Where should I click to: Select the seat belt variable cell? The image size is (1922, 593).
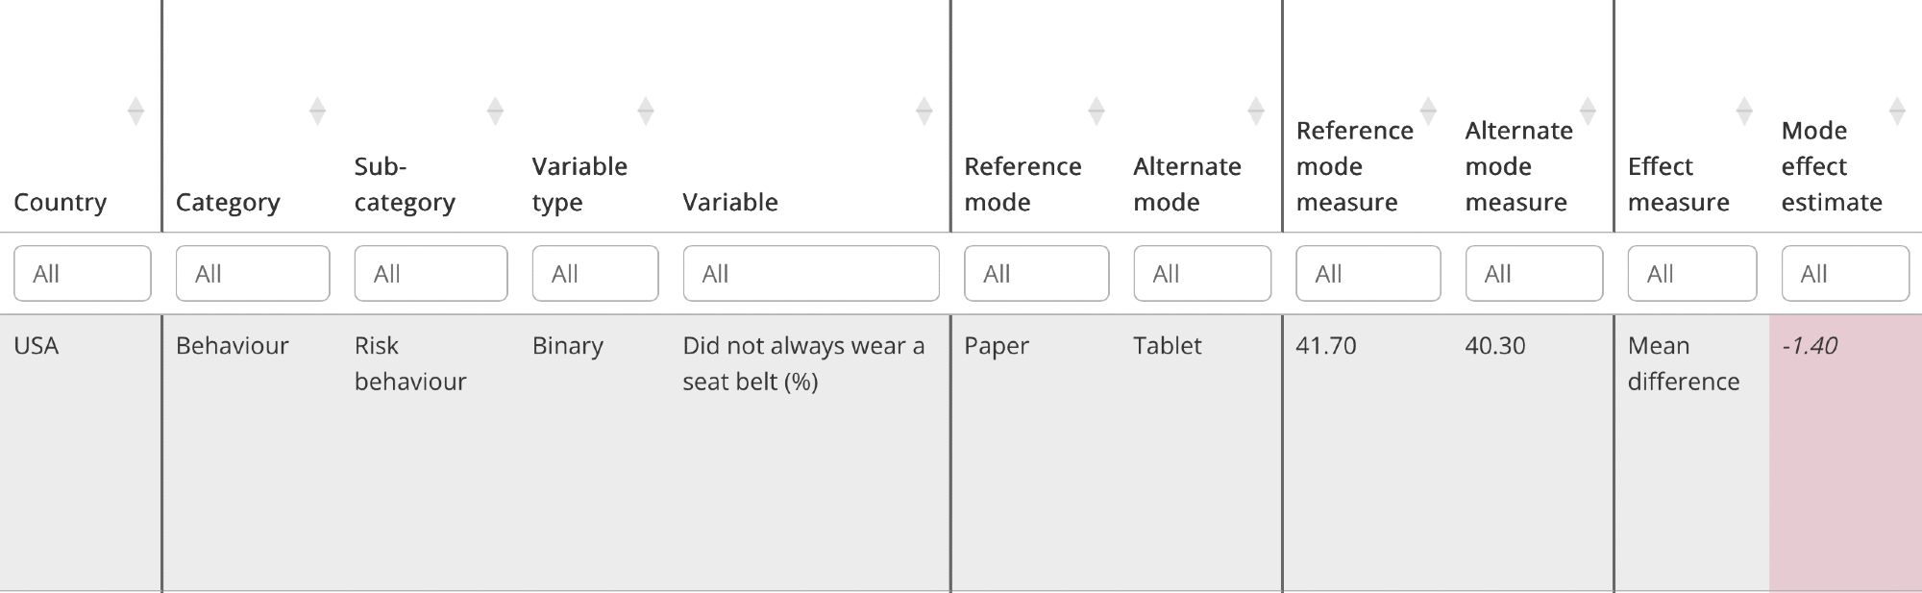[803, 363]
